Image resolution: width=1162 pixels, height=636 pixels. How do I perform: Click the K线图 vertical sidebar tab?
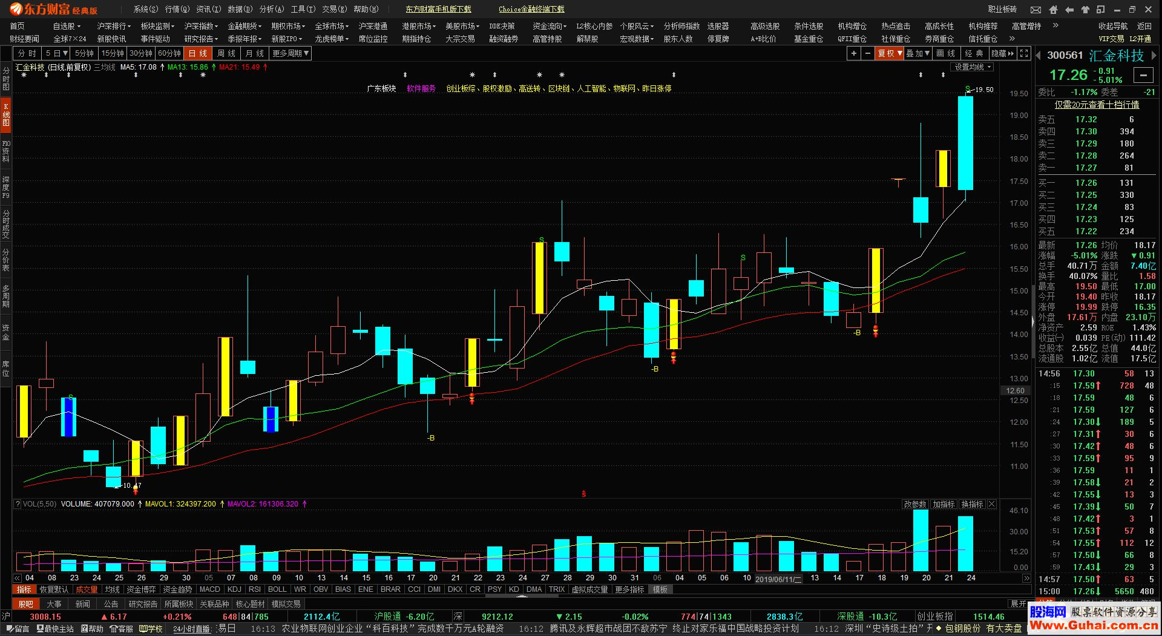tap(5, 115)
